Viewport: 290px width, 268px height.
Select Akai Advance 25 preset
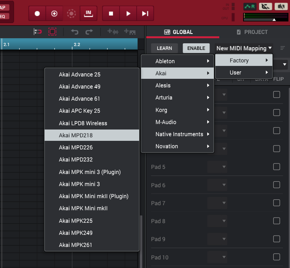coord(92,75)
